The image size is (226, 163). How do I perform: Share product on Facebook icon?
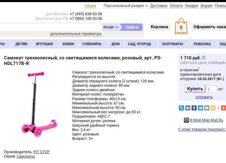coord(194,108)
